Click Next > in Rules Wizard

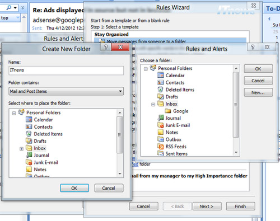click(207, 206)
